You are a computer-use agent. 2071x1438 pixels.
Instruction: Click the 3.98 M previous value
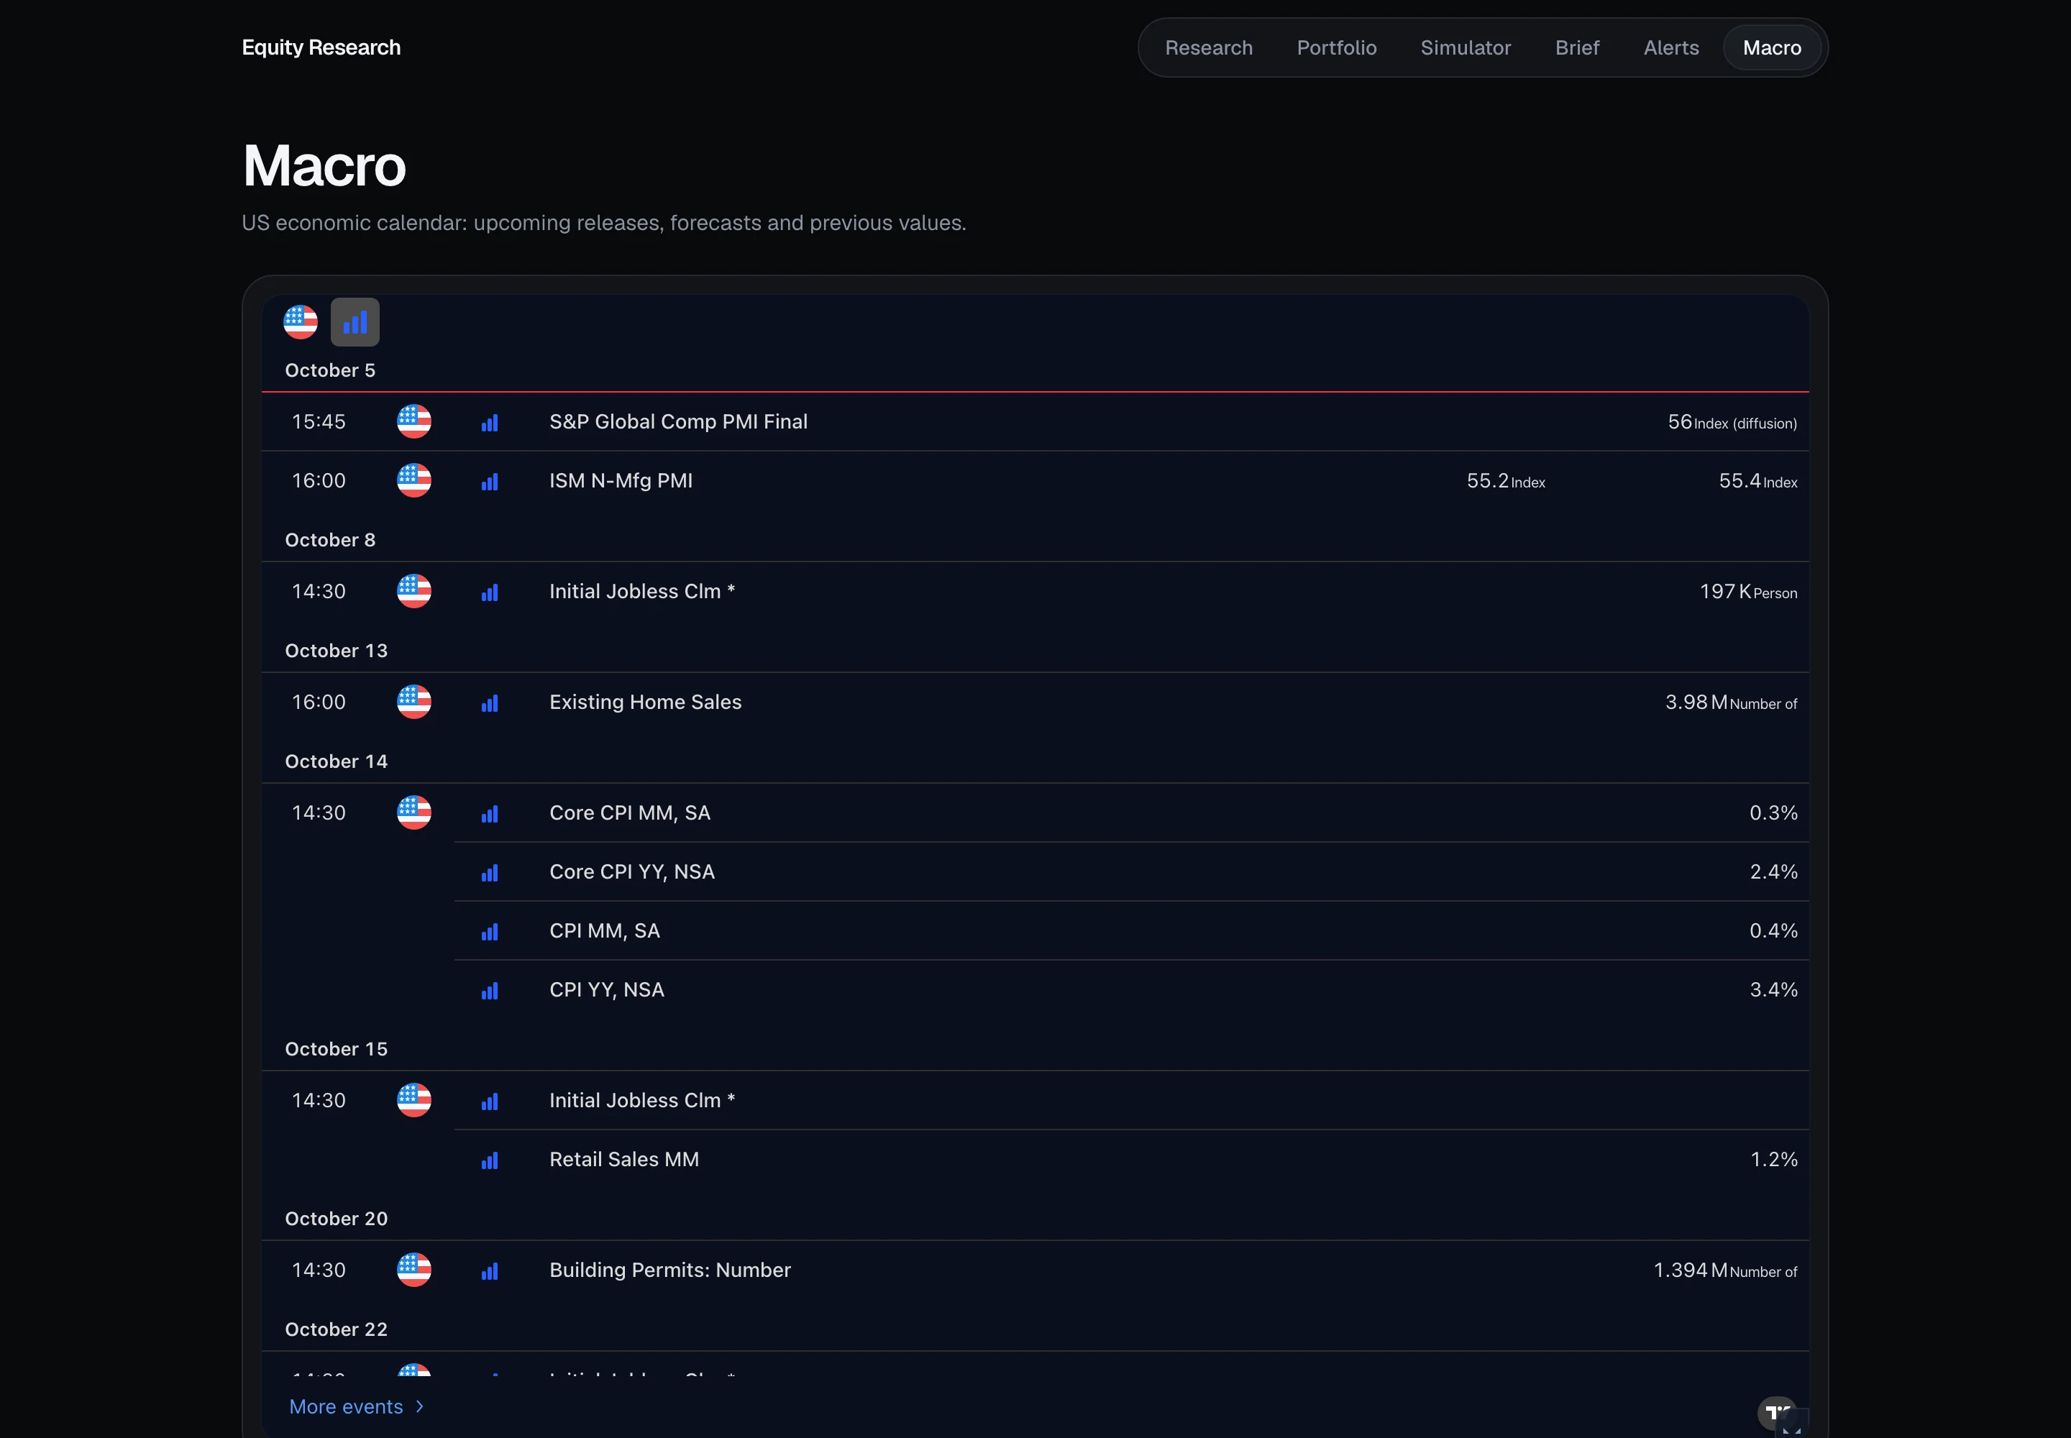(x=1730, y=702)
